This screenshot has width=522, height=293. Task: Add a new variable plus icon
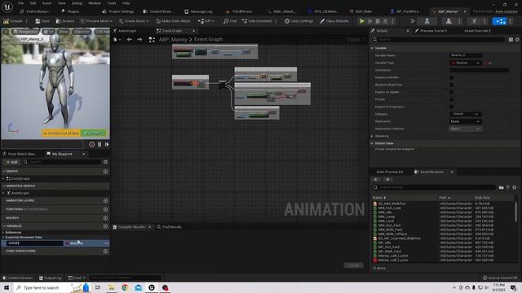click(105, 226)
